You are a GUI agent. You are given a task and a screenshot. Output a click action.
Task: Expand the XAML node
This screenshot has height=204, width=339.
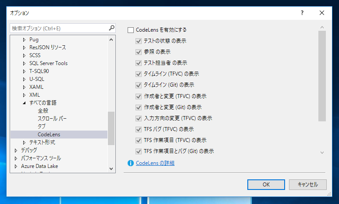tap(24, 87)
